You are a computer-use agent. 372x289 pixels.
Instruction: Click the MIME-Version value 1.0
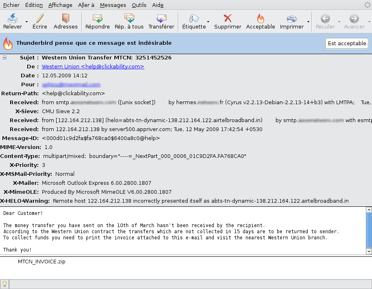[48, 147]
